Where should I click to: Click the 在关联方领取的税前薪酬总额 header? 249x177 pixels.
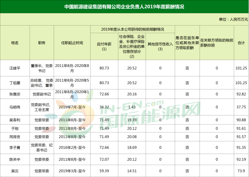(x=217, y=43)
